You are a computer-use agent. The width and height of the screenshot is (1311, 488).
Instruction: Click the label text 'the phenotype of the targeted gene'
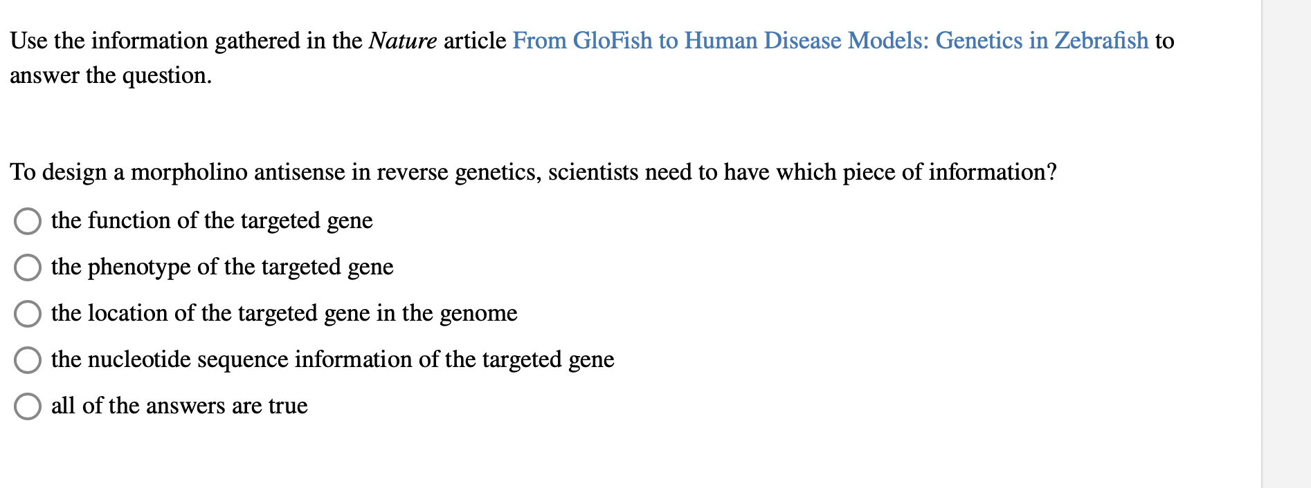coord(221,268)
